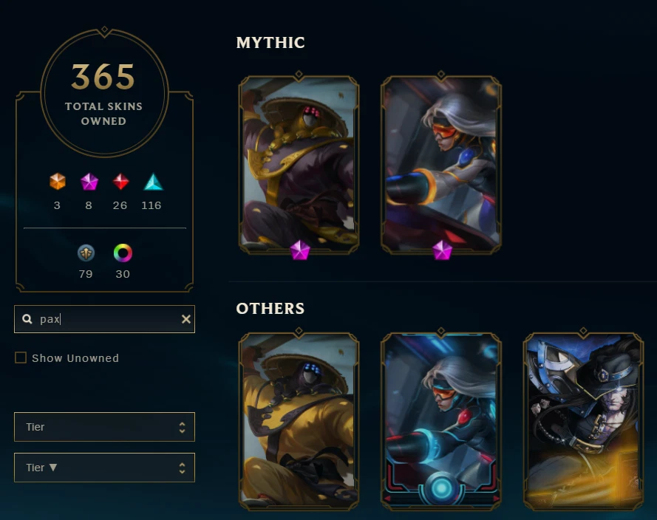The image size is (657, 520).
Task: Click the orange ultimate skin gem icon
Action: tap(58, 182)
